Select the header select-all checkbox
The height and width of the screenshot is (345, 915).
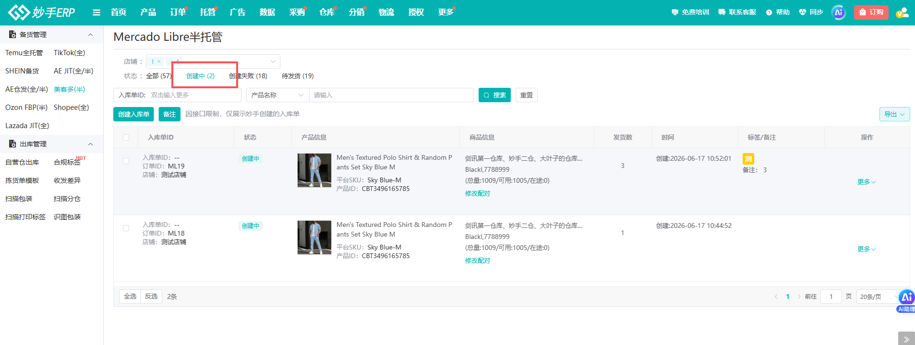[x=126, y=137]
